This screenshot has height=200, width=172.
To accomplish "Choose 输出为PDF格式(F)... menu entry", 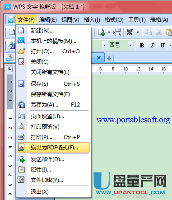I will click(53, 148).
